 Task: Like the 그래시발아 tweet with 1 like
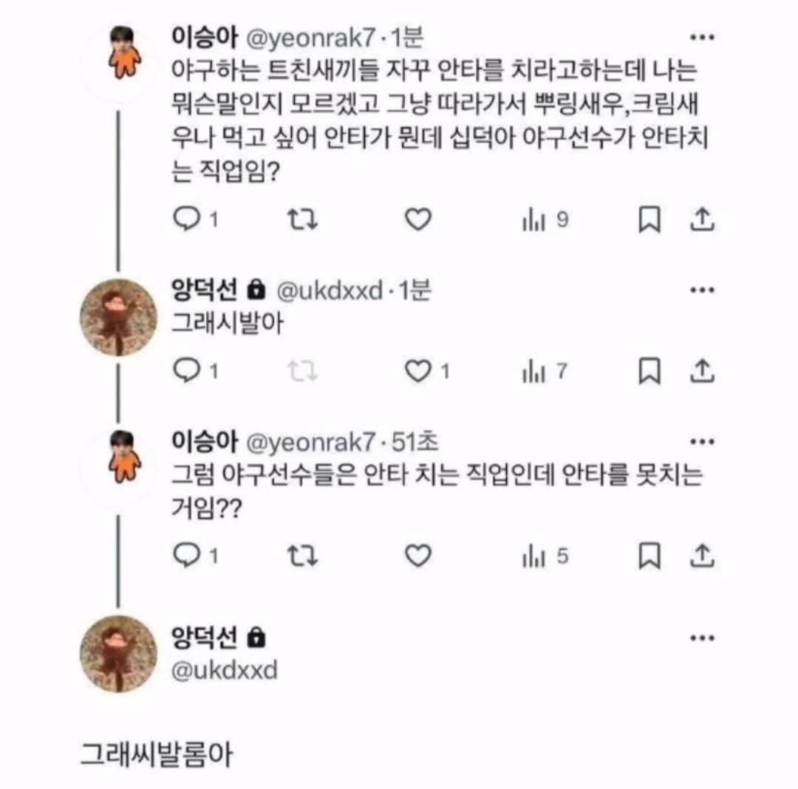tap(418, 371)
